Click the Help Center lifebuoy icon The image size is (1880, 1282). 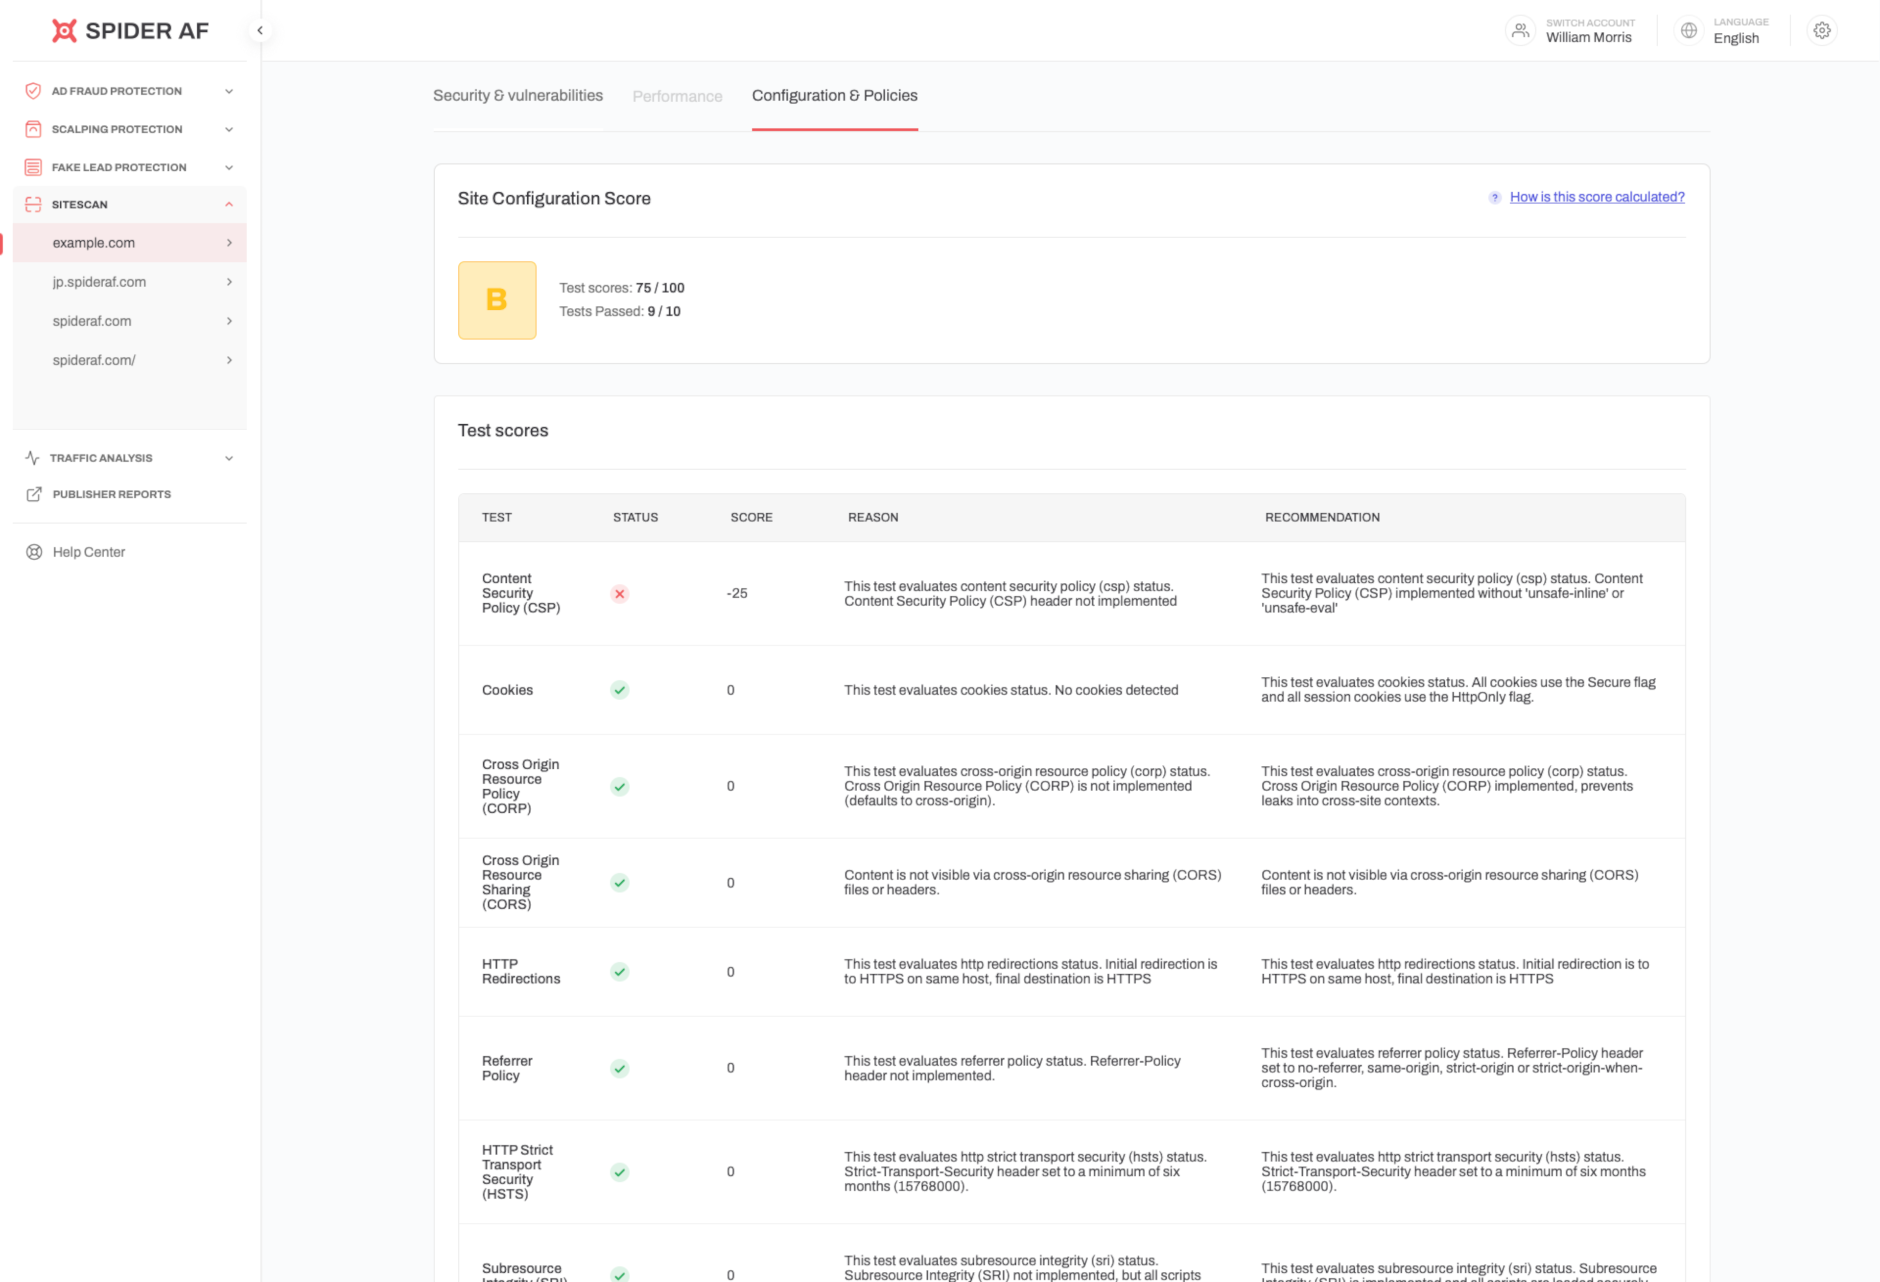click(34, 552)
